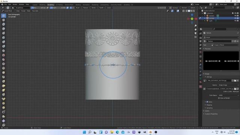Viewport: 240px width, 135px height.
Task: Open Source Single Image dropdown
Action: [x=228, y=85]
